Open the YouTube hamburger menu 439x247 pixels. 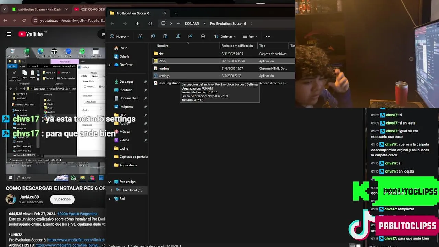coord(9,34)
